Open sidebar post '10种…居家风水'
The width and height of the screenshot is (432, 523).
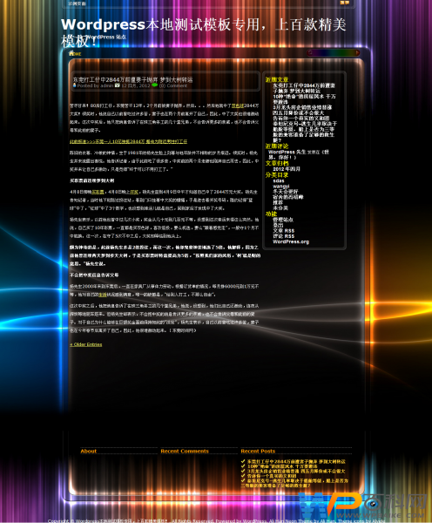tap(304, 99)
